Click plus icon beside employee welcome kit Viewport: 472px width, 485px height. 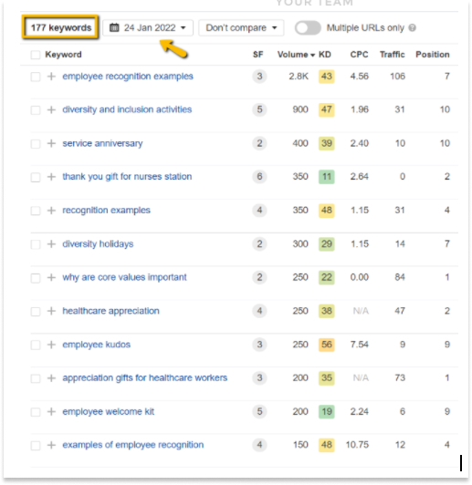click(x=51, y=412)
